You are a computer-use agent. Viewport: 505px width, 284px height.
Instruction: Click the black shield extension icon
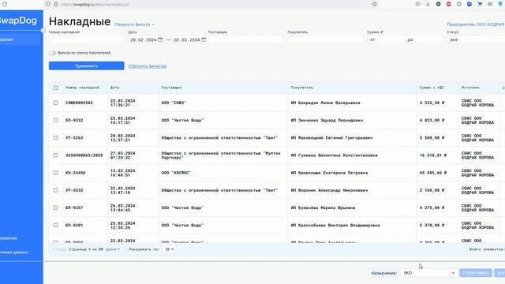tap(439, 4)
